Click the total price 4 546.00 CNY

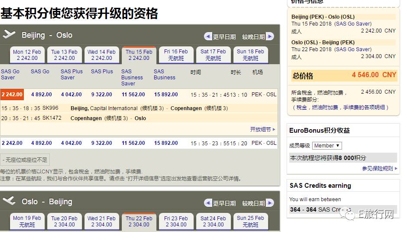click(374, 75)
